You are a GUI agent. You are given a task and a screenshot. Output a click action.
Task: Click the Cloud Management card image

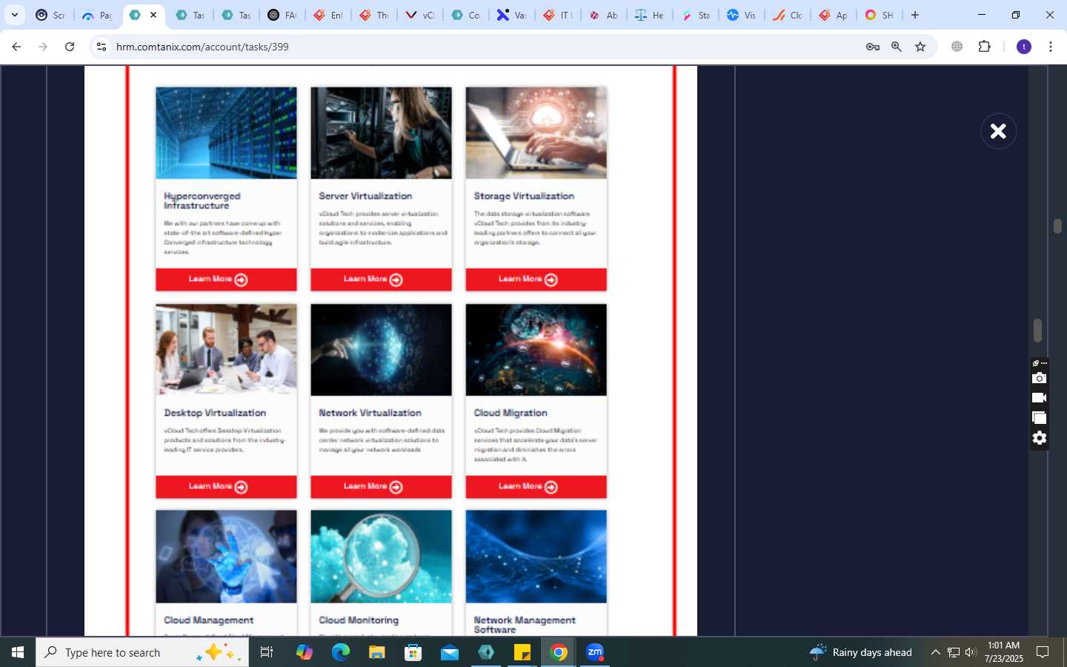[x=226, y=557]
